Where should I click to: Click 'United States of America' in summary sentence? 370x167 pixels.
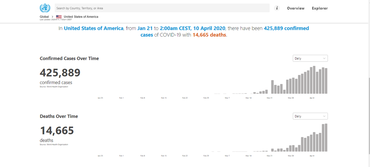94,28
